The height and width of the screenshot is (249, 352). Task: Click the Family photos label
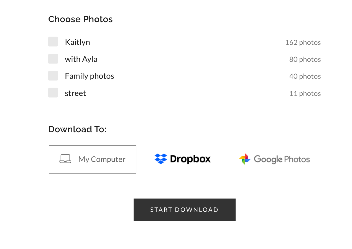(x=90, y=76)
